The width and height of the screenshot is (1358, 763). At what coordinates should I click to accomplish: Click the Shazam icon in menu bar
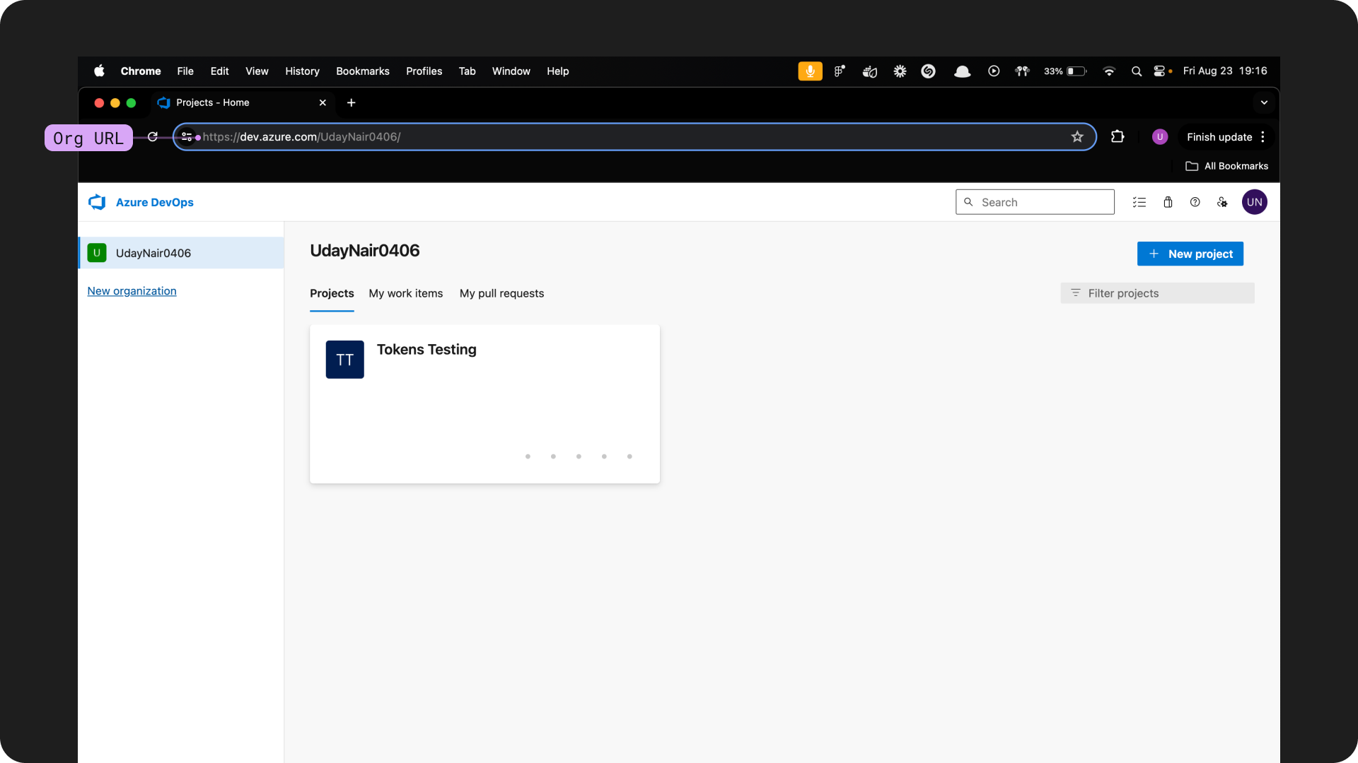click(928, 71)
